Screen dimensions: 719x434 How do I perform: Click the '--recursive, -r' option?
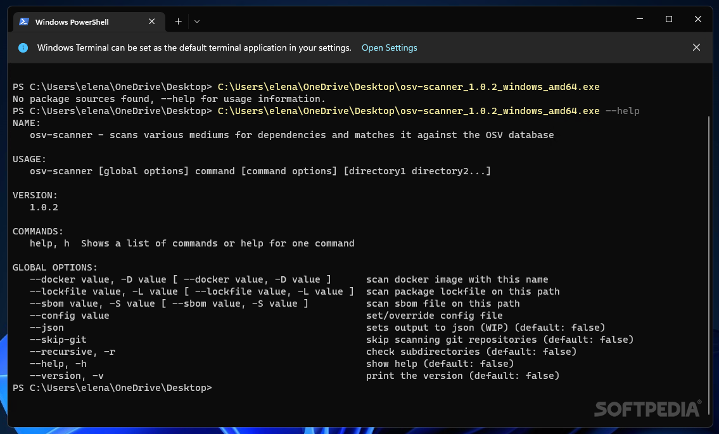pos(72,352)
